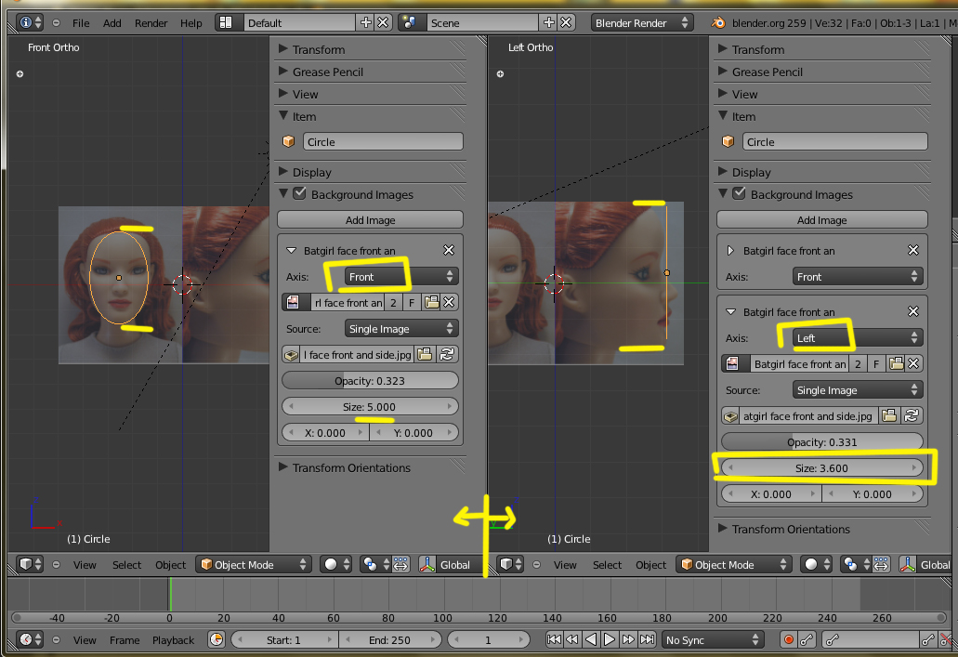Image resolution: width=958 pixels, height=657 pixels.
Task: Adjust Opacity 0.331 slider in right panel
Action: point(821,441)
